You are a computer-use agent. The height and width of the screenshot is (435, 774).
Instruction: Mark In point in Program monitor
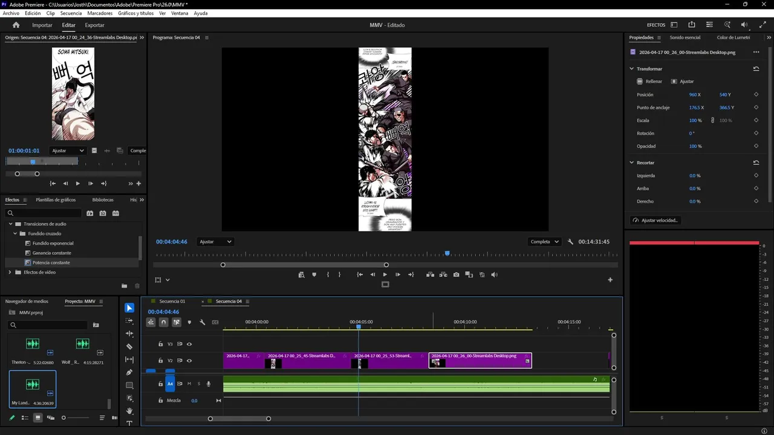[328, 275]
